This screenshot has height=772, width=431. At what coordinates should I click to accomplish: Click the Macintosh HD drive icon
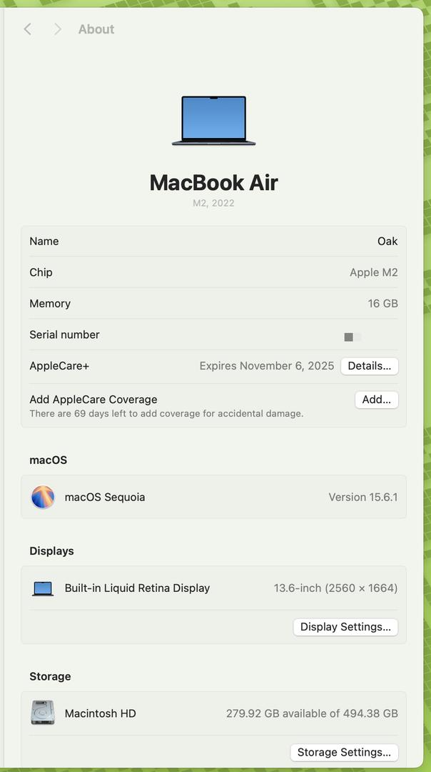(x=43, y=713)
